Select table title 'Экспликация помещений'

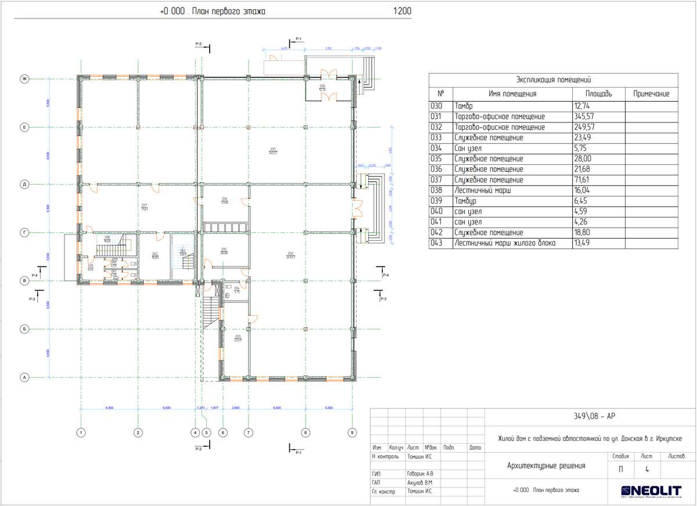pyautogui.click(x=554, y=79)
